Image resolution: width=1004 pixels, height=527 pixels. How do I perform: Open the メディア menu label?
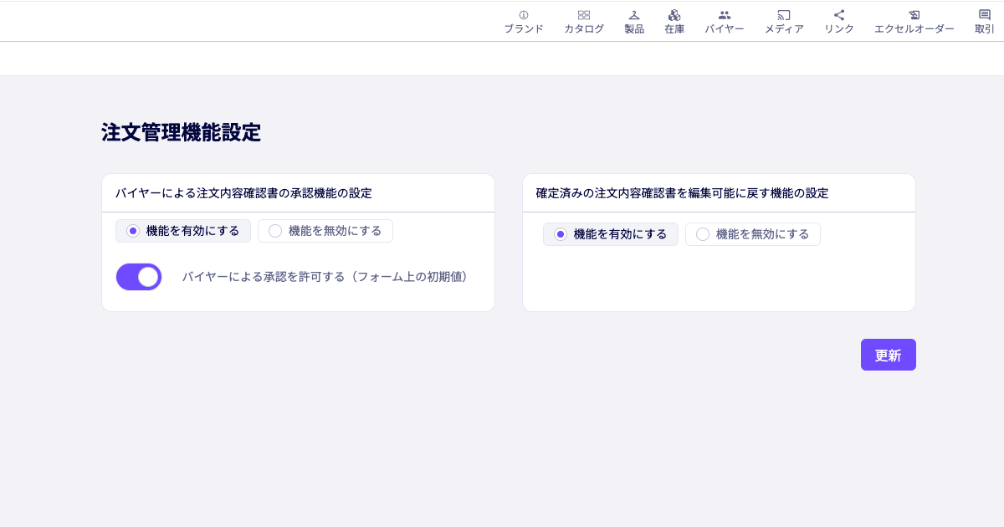[784, 29]
